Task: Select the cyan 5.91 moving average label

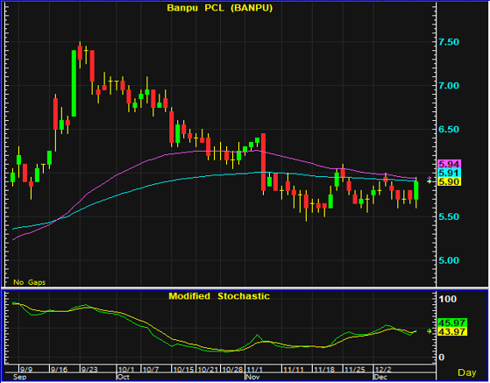Action: [x=450, y=173]
